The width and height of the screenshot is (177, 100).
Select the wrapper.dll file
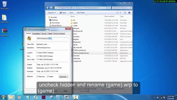coord(77,61)
